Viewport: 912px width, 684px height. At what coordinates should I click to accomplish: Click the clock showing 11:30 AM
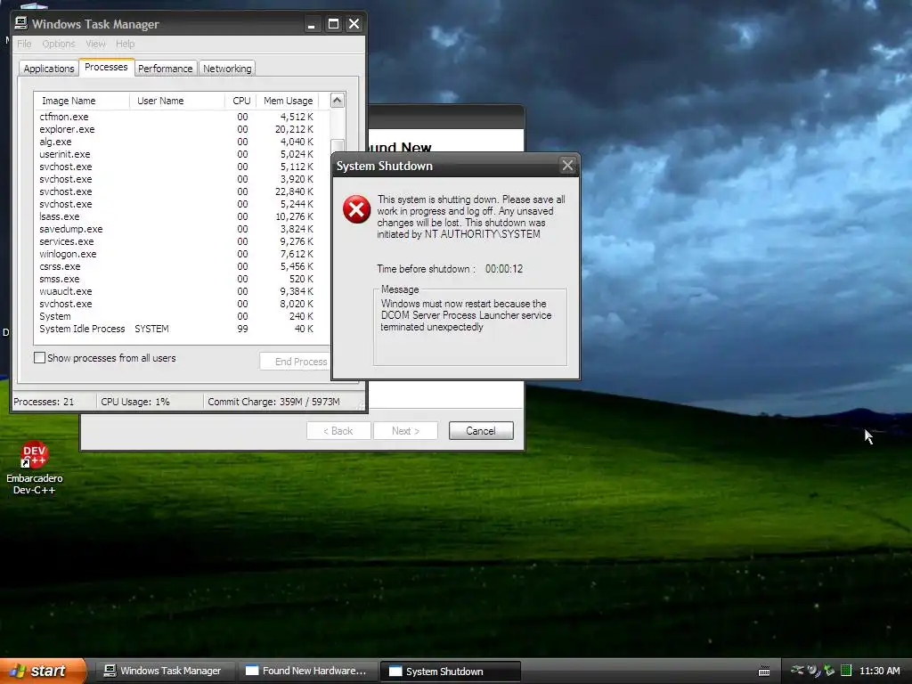[879, 671]
